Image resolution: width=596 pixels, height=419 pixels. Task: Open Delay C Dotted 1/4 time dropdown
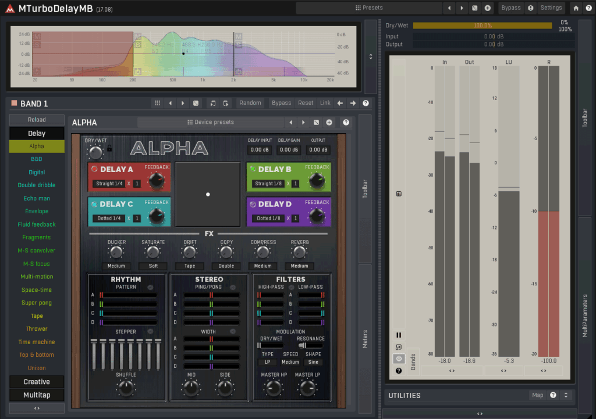pyautogui.click(x=109, y=219)
